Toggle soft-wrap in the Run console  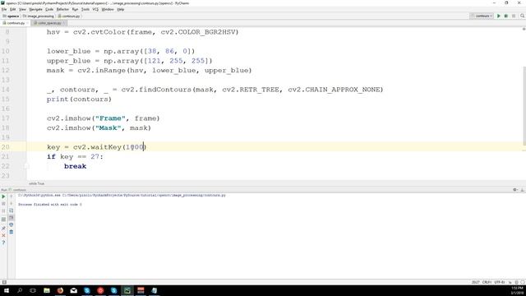pos(11,210)
